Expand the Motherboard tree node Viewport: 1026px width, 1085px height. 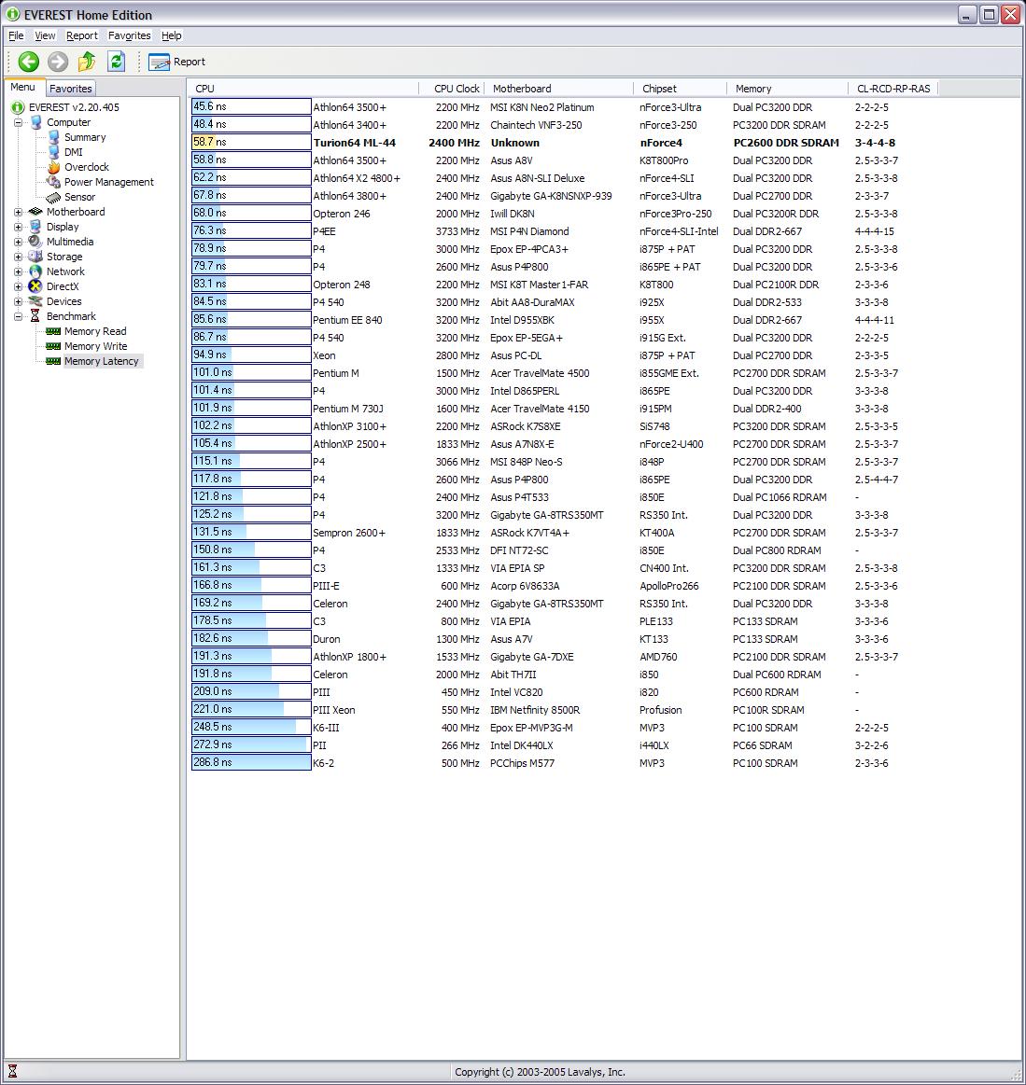[x=19, y=213]
